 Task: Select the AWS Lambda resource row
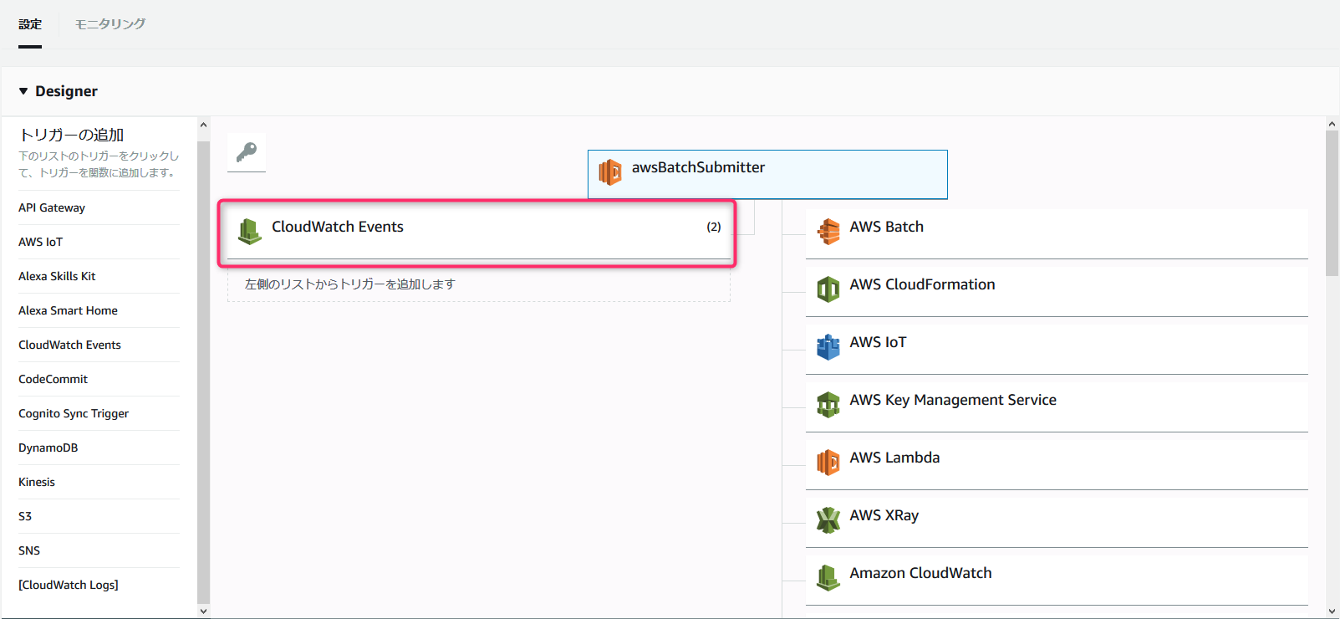(x=1057, y=464)
